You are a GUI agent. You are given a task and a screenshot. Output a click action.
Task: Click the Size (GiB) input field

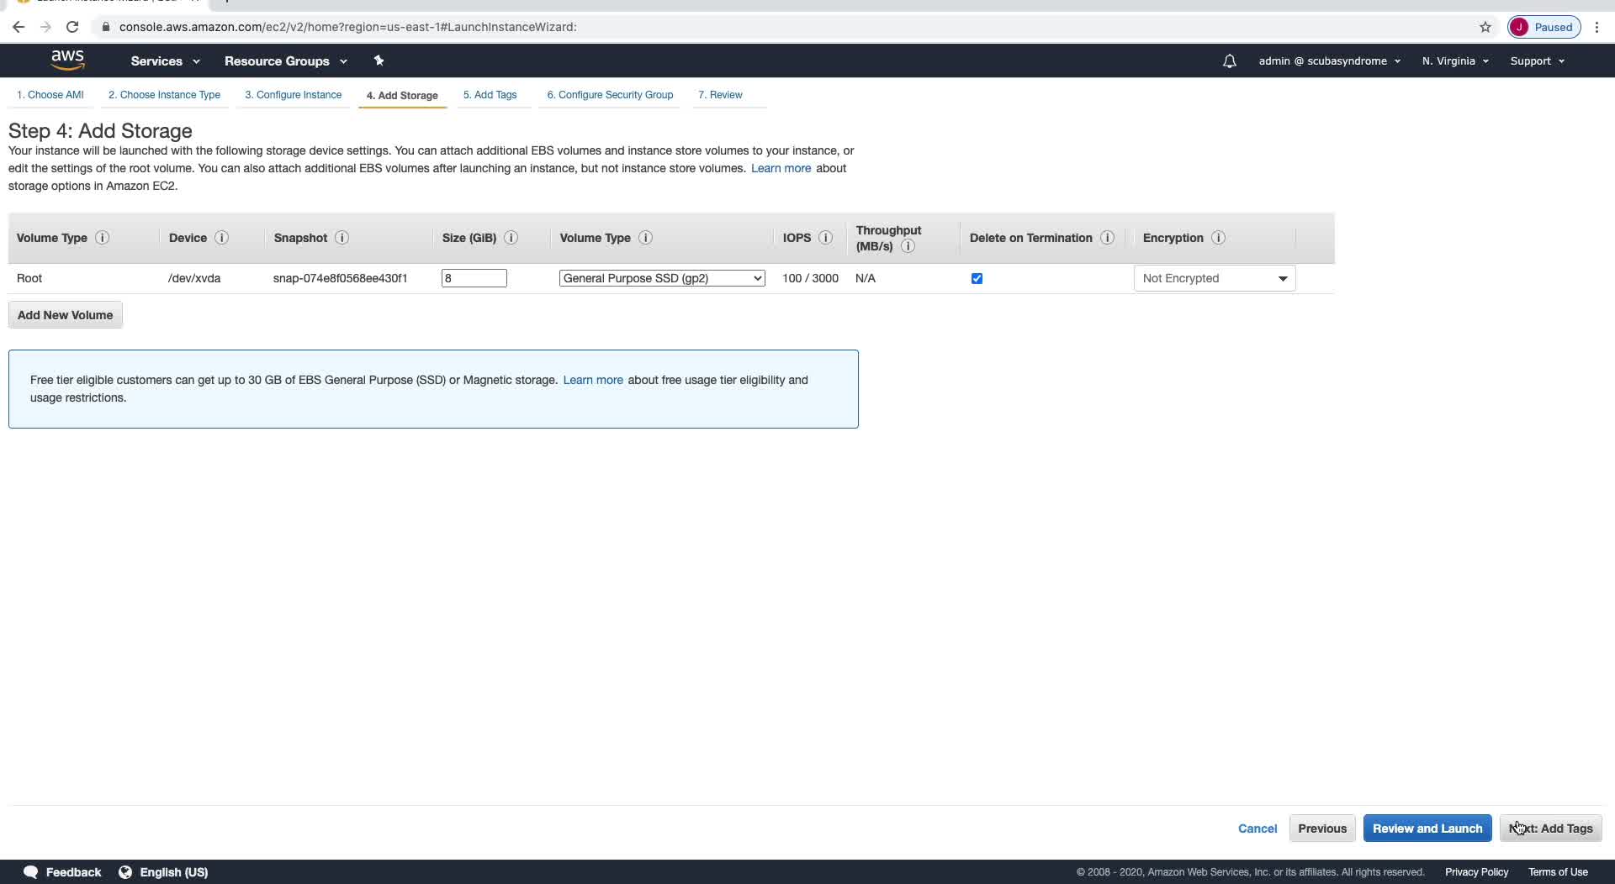click(x=474, y=278)
